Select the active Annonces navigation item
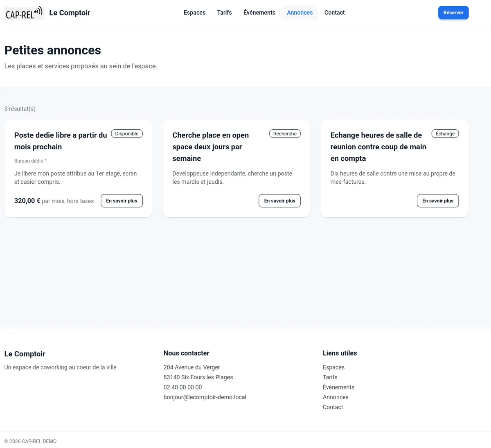This screenshot has height=448, width=491. point(300,13)
